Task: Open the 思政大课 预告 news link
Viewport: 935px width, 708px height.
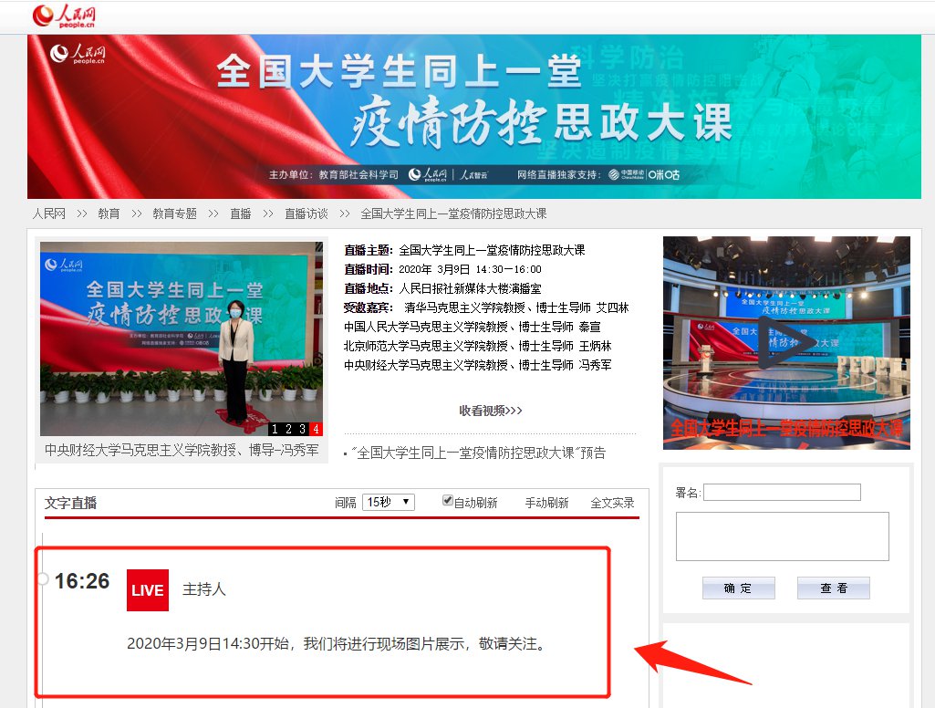Action: [478, 453]
